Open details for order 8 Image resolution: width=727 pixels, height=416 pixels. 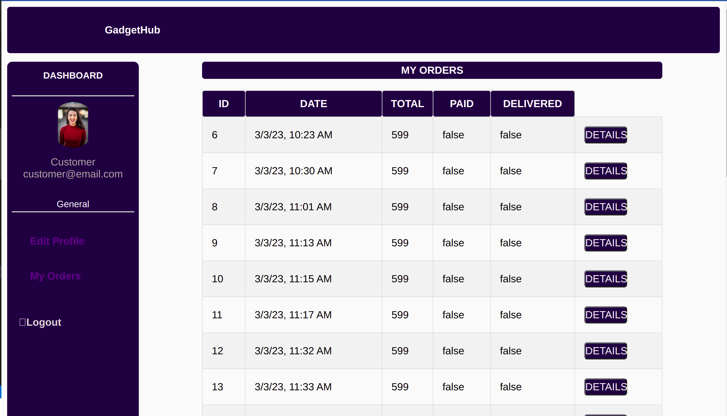click(605, 207)
